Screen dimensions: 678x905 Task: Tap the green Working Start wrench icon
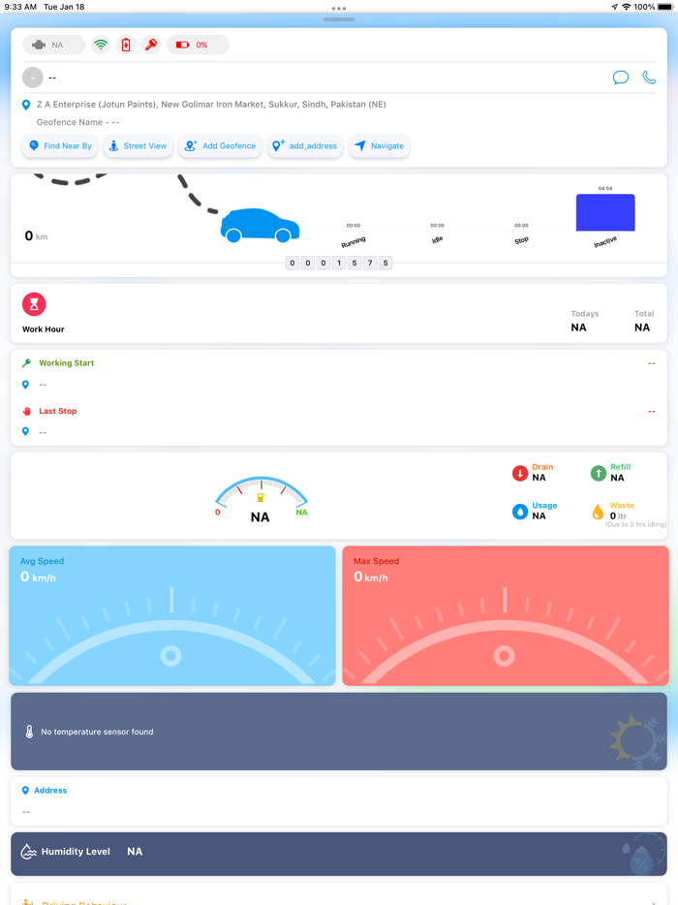pyautogui.click(x=26, y=363)
